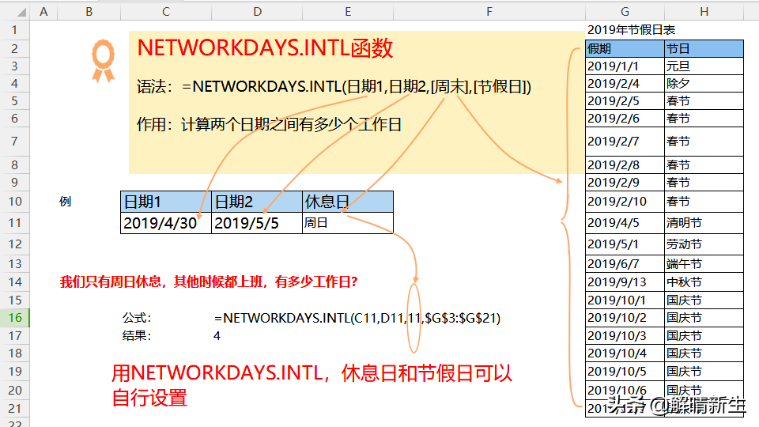The height and width of the screenshot is (427, 759).
Task: Click the 公式: label cell
Action: point(137,318)
